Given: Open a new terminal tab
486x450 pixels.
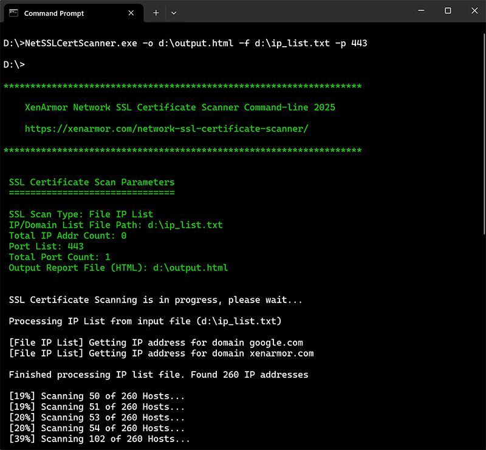Looking at the screenshot, I should pyautogui.click(x=156, y=13).
